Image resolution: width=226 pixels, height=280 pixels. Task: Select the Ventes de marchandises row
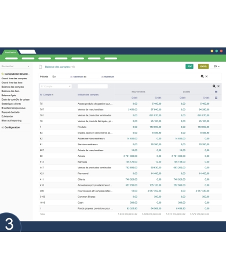tap(130, 109)
